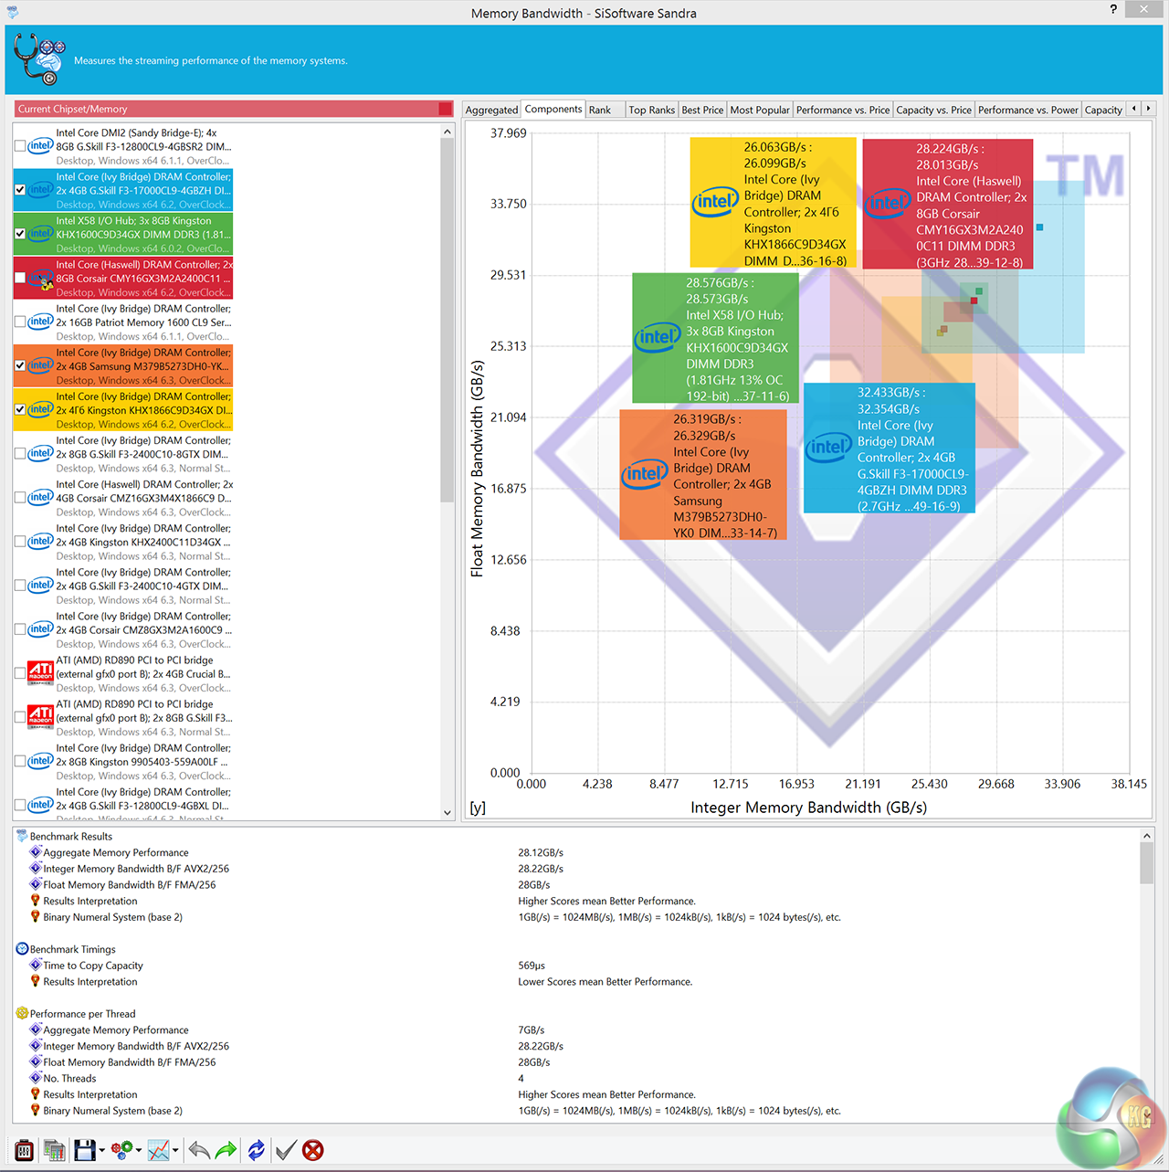Click the stethoscope module icon in header
This screenshot has width=1169, height=1172.
[39, 59]
